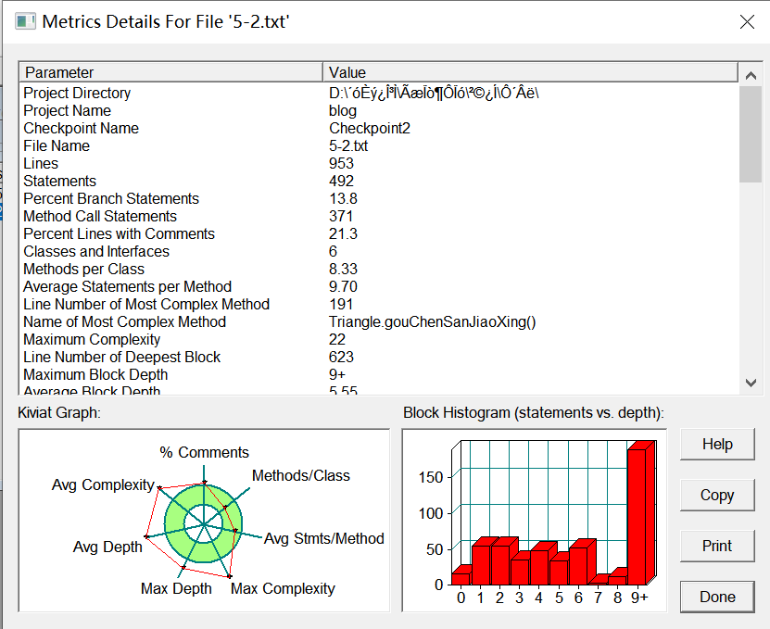The image size is (770, 629).
Task: Click the window's title bar app icon
Action: (25, 21)
